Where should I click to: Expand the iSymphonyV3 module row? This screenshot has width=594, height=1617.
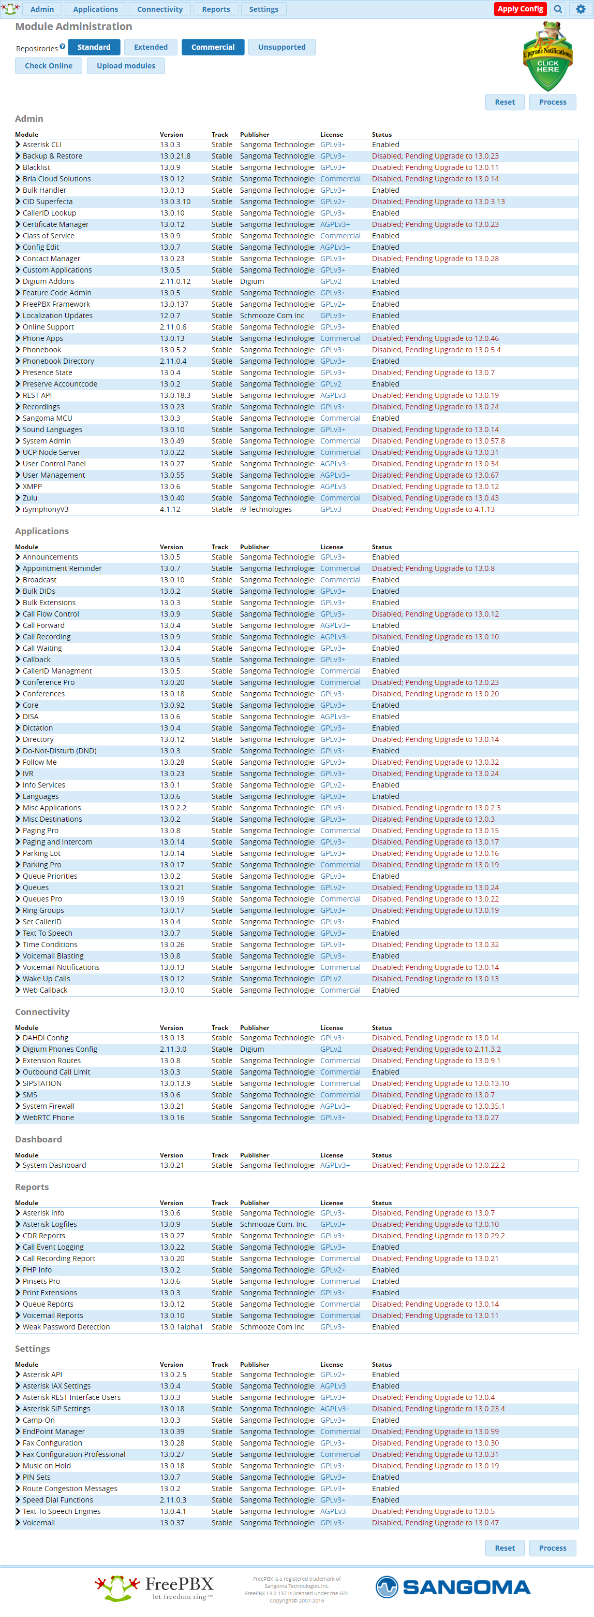[296, 510]
